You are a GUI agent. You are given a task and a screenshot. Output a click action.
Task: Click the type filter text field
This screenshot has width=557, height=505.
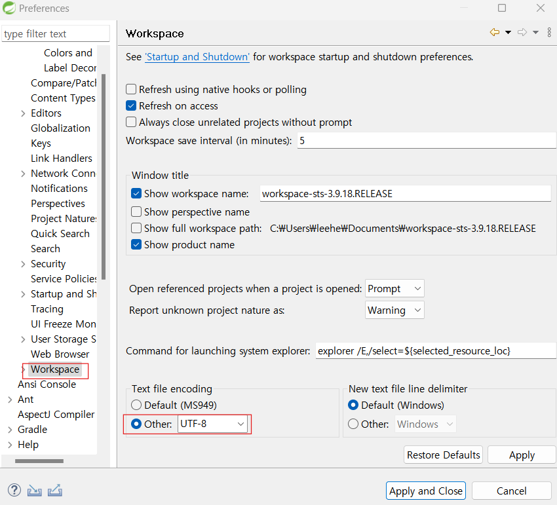[56, 33]
